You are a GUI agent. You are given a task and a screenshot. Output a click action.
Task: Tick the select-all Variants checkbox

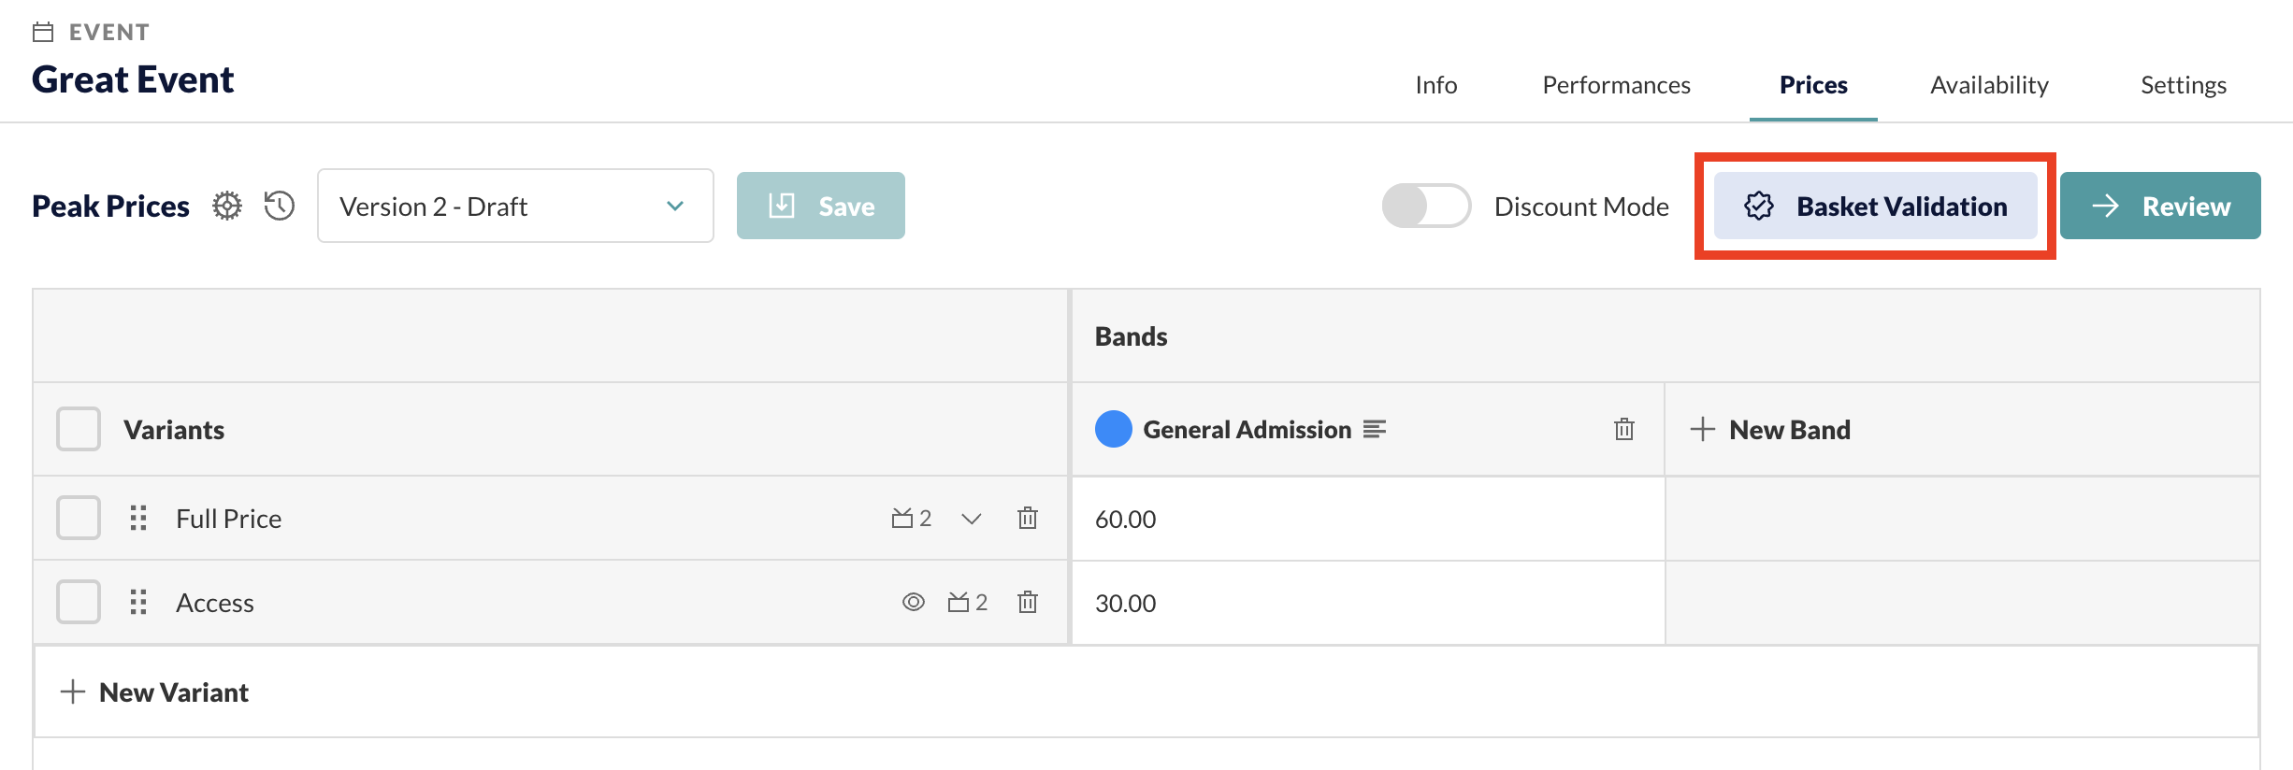pos(79,429)
